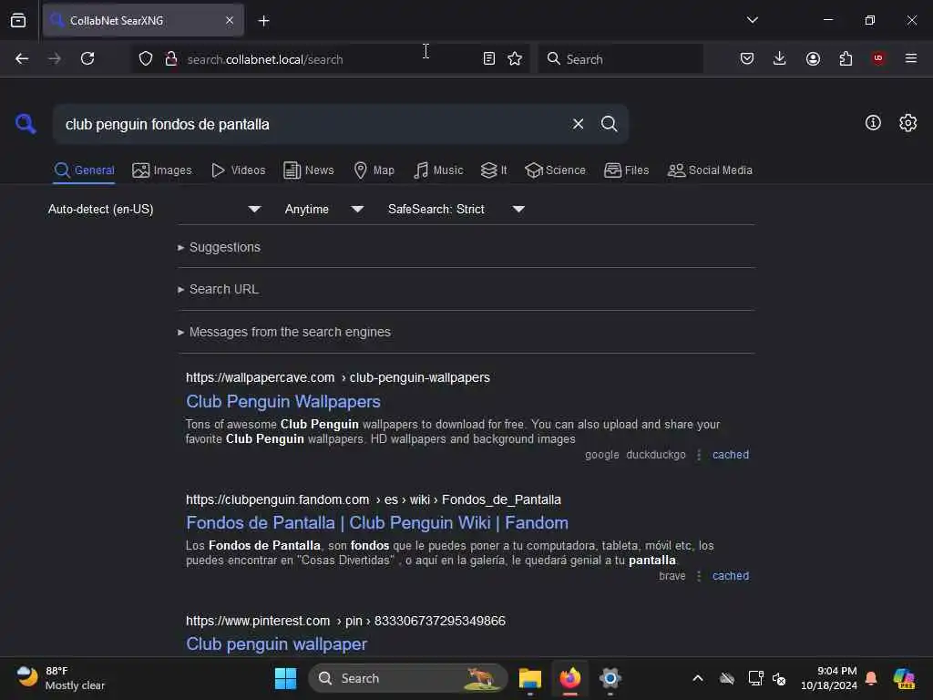Switch to the General search category
This screenshot has width=933, height=700.
(84, 170)
